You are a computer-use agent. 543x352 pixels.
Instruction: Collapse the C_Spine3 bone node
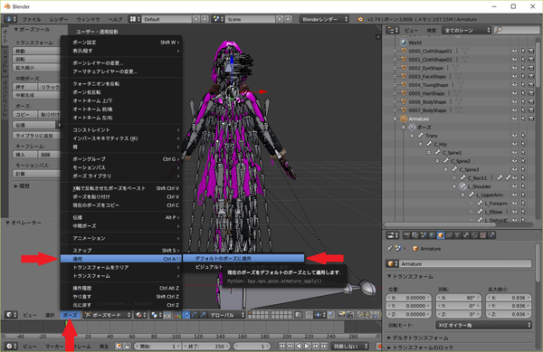[x=446, y=169]
